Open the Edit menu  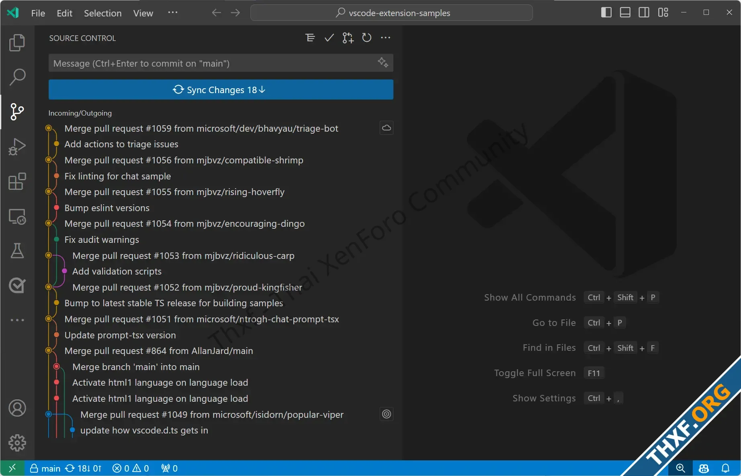point(64,13)
